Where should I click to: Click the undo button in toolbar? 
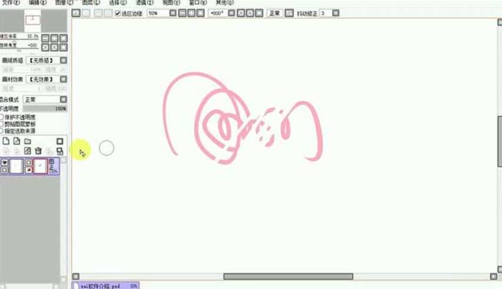pos(76,13)
